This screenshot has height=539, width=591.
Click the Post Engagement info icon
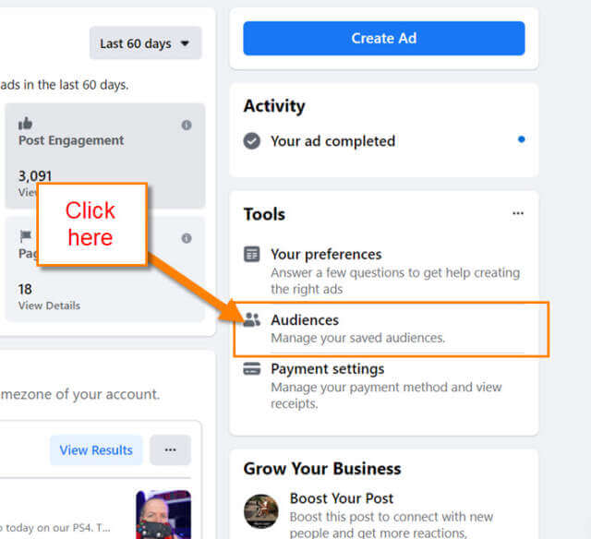click(187, 125)
